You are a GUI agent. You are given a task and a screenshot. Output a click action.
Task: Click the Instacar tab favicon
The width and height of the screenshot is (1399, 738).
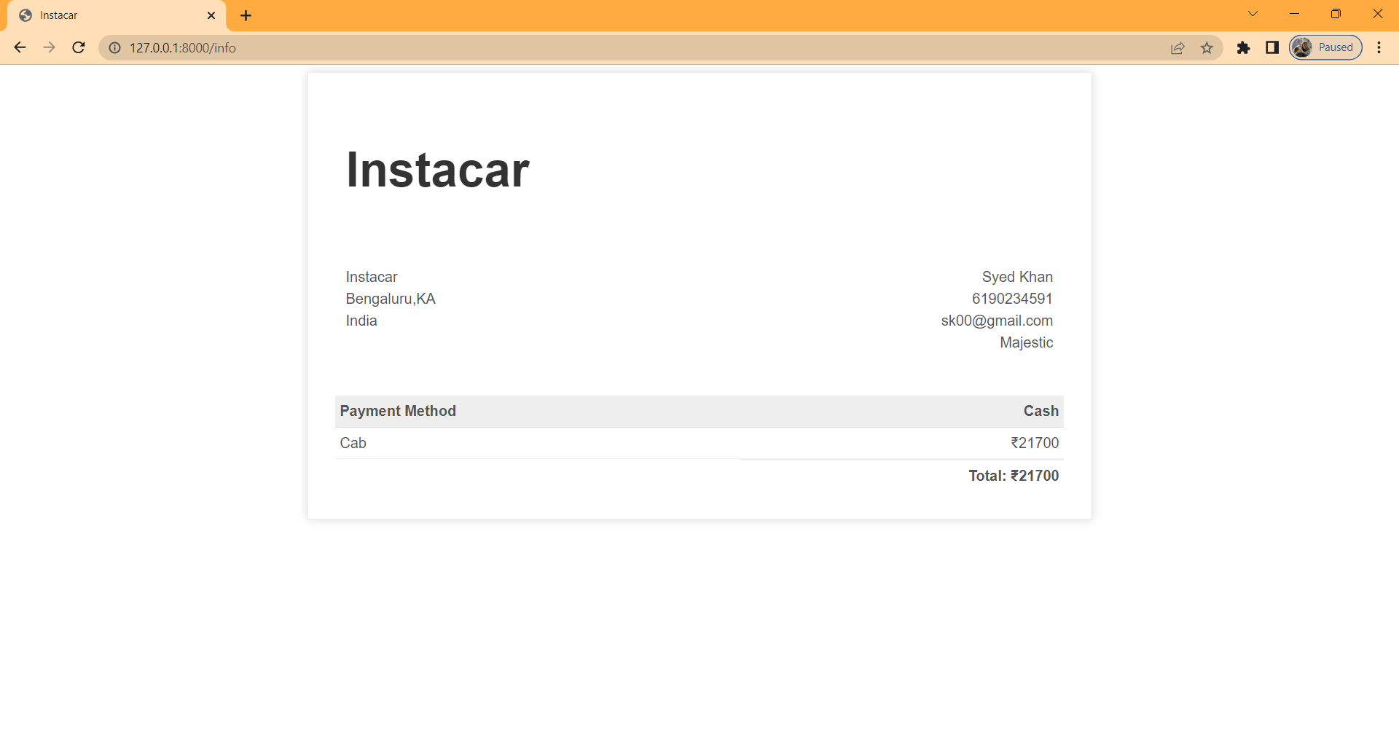tap(26, 15)
